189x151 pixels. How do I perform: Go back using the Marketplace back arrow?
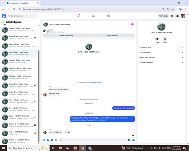3,22
